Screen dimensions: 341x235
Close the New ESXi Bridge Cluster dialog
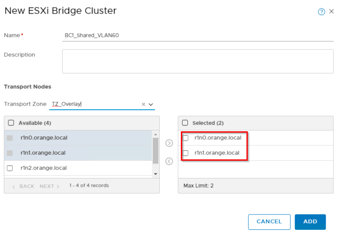332,12
